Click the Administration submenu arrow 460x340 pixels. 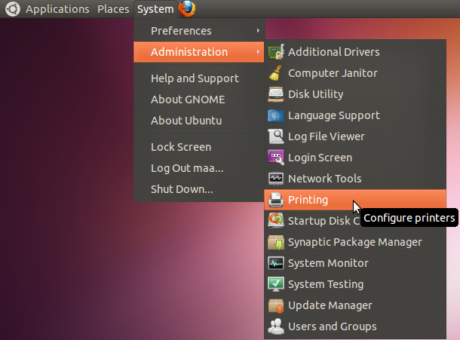pyautogui.click(x=258, y=52)
